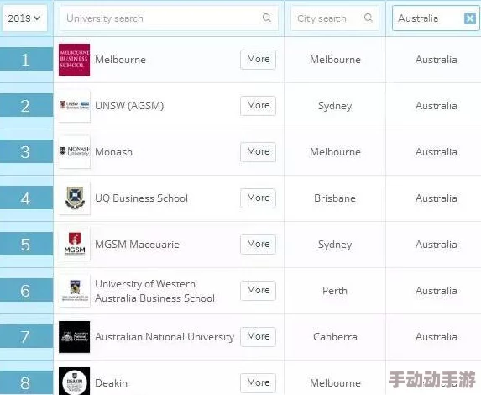Click the City search input field

click(x=335, y=18)
